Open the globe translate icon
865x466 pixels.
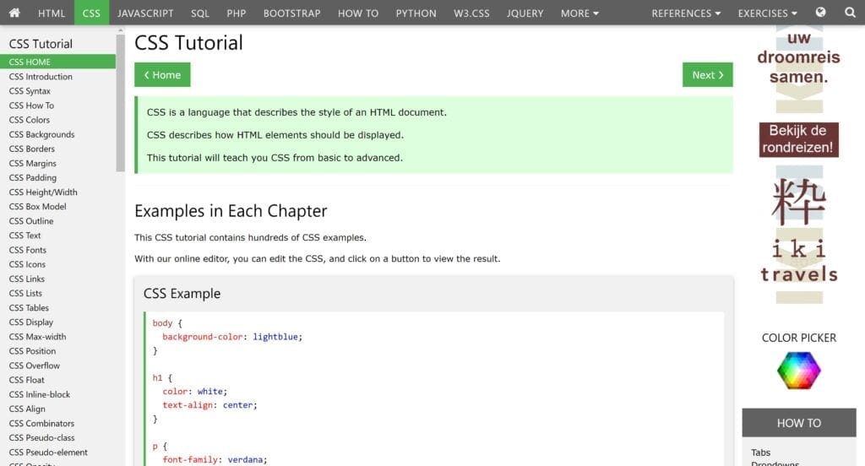(820, 12)
